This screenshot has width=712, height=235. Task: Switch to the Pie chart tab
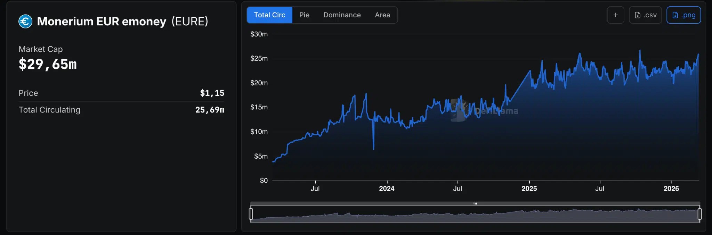(x=304, y=15)
